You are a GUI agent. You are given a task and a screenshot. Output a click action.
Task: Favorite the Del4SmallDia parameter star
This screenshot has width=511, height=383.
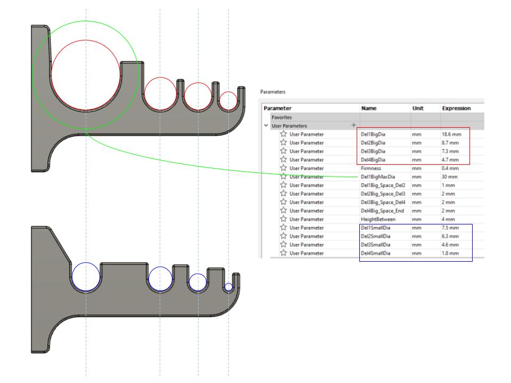[x=284, y=253]
